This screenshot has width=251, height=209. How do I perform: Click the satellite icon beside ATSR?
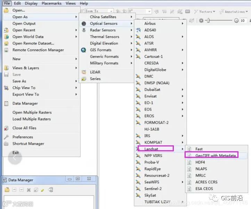[138, 43]
